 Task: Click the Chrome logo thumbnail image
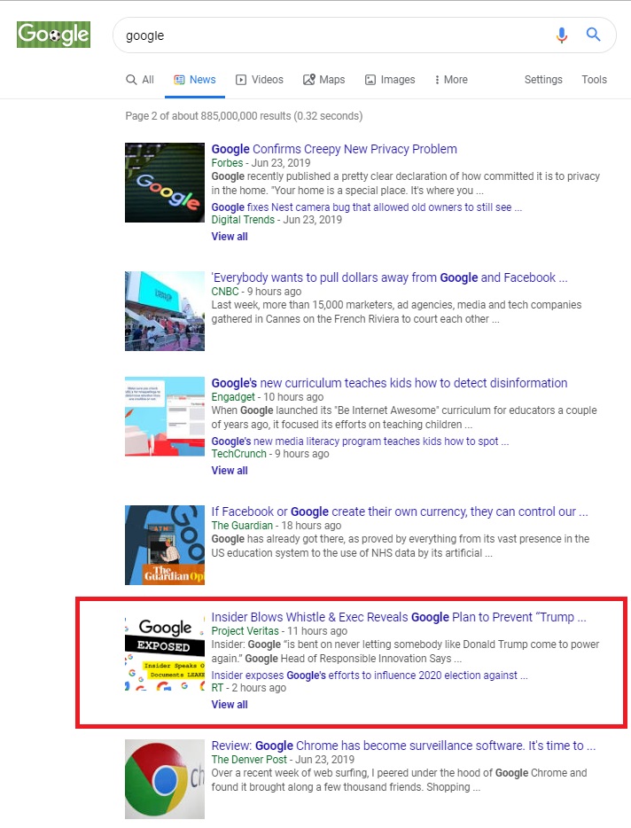[165, 779]
